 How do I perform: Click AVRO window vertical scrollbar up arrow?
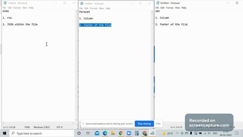tap(76, 11)
